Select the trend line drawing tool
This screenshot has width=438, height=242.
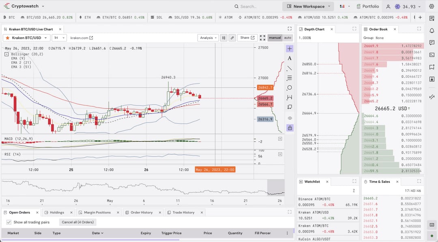coord(290,68)
